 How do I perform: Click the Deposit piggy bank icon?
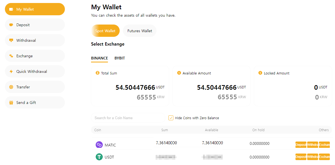click(x=11, y=25)
